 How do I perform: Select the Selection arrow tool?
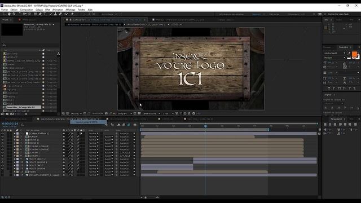pos(4,14)
